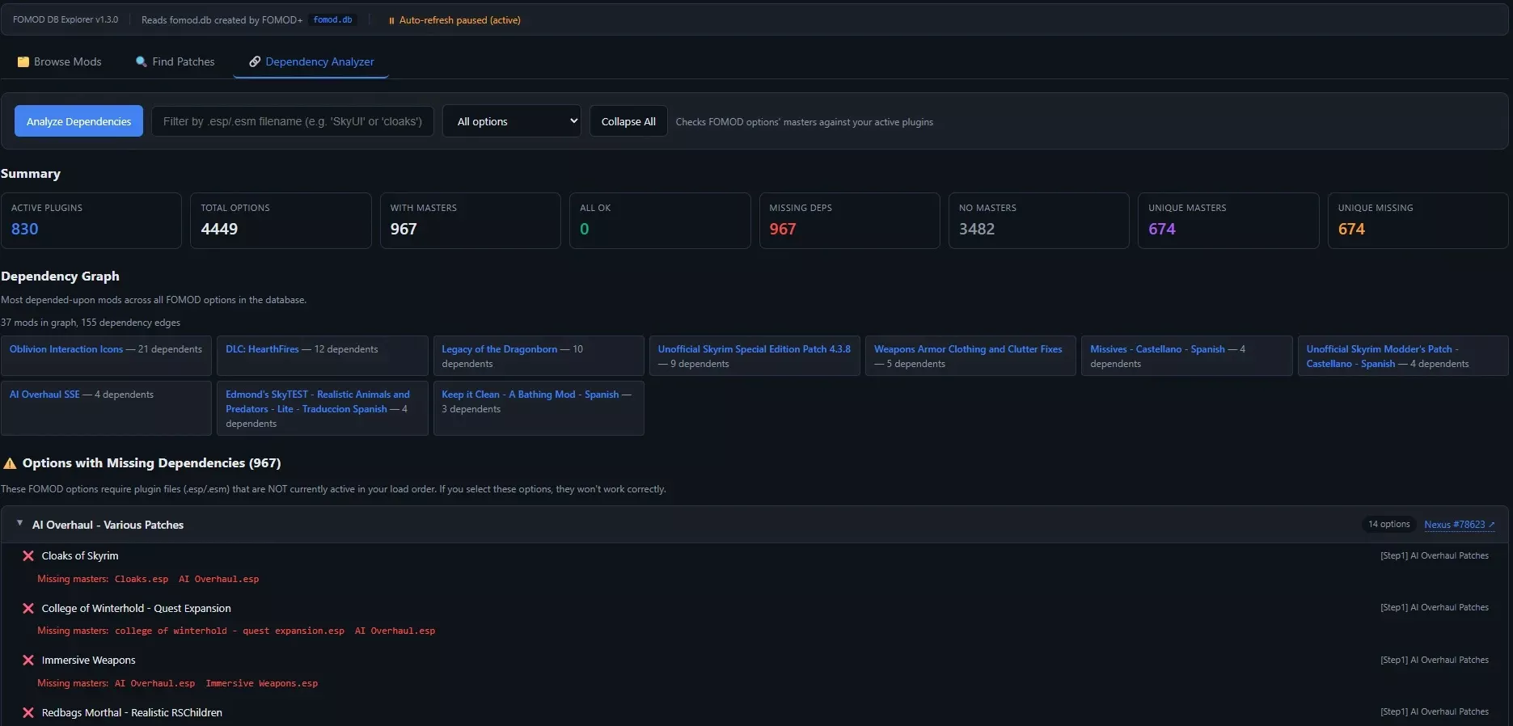Click the 14 options count badge
The image size is (1513, 726).
click(x=1389, y=525)
